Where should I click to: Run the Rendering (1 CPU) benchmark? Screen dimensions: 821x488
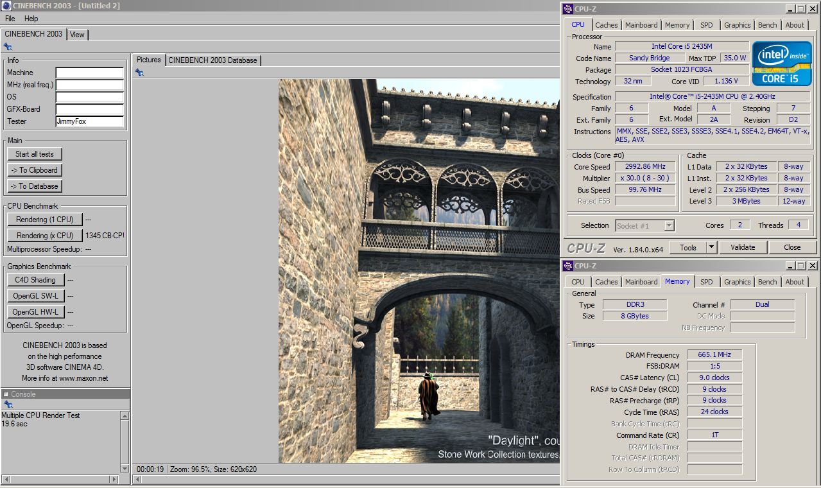click(x=45, y=220)
